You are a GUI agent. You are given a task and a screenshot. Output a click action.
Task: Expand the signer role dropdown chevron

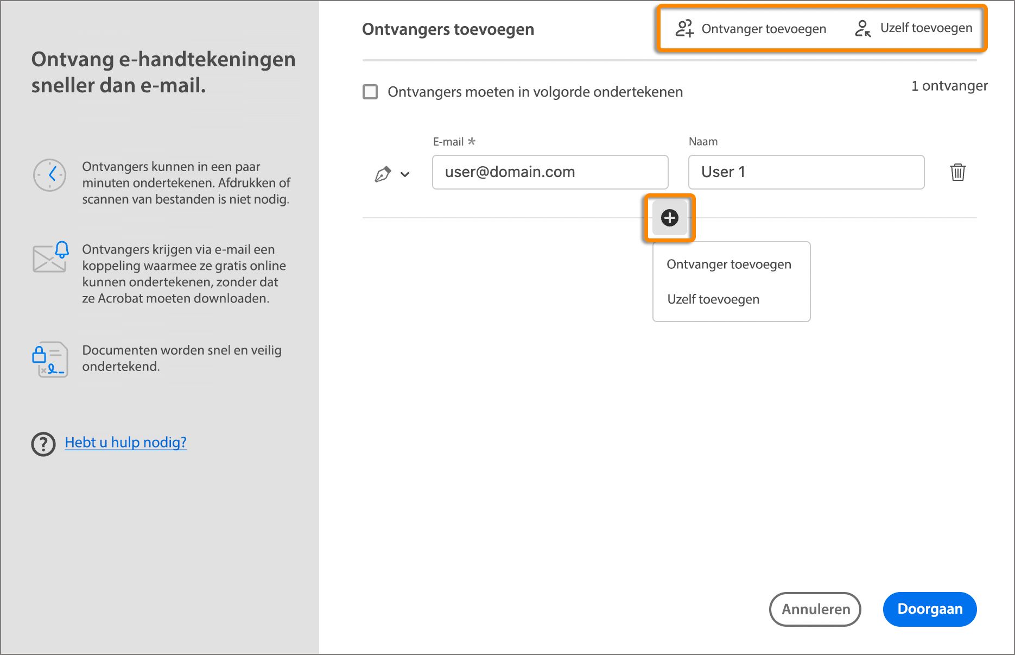coord(404,174)
